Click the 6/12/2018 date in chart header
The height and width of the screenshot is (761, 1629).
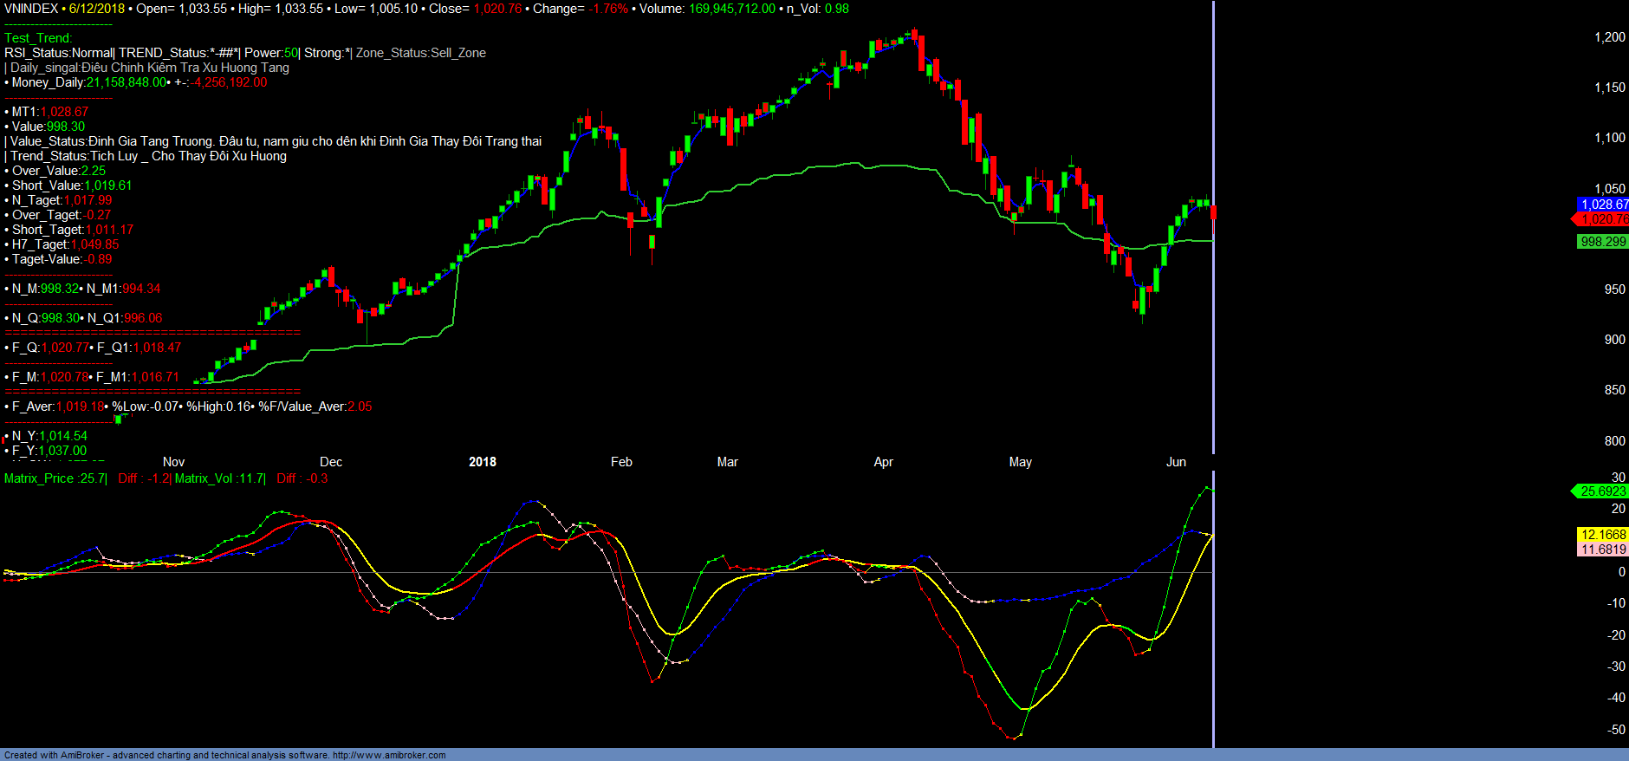97,9
